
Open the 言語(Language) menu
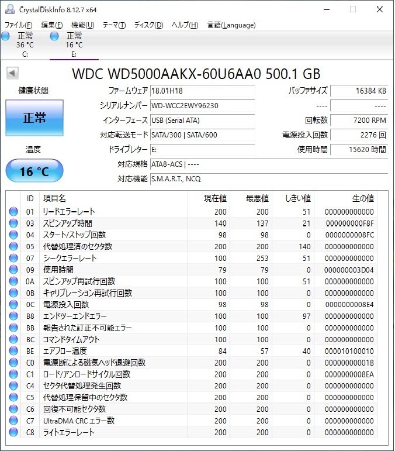(231, 25)
